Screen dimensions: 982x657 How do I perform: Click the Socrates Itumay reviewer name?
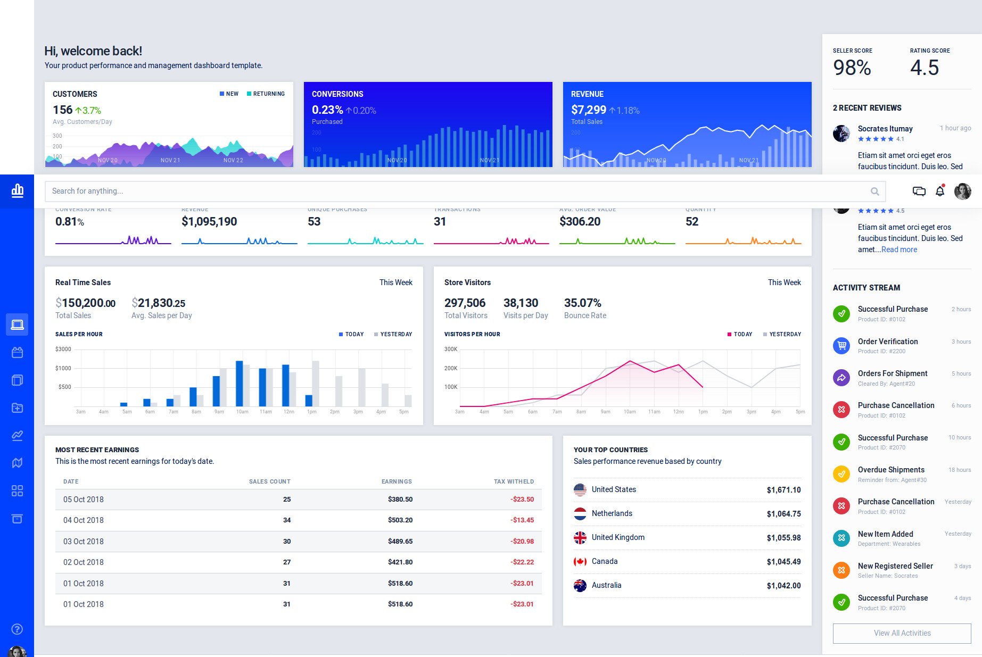click(x=885, y=129)
